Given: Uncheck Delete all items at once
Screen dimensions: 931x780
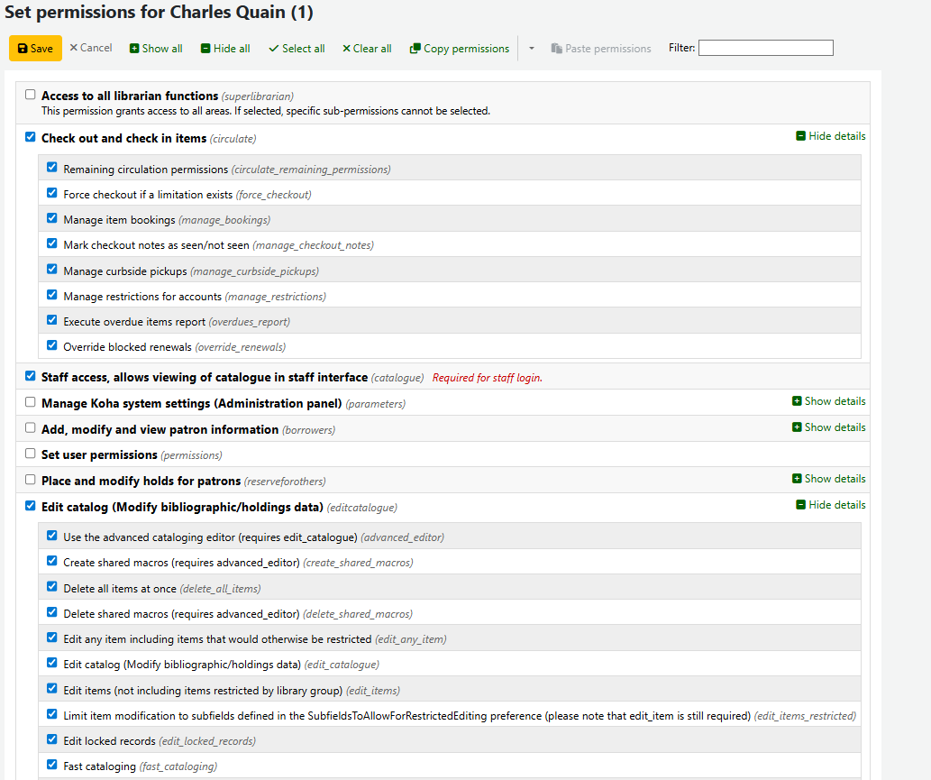Looking at the screenshot, I should [x=52, y=587].
